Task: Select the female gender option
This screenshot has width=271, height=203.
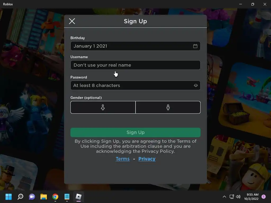Action: (103, 107)
